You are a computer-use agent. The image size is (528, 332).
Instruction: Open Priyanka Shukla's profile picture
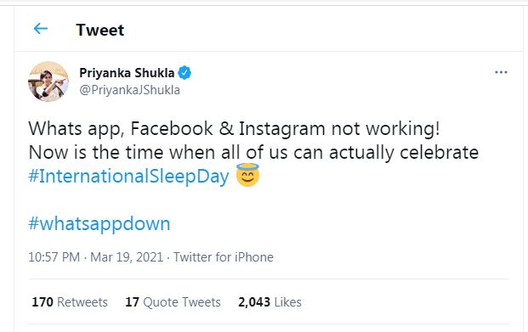click(48, 82)
